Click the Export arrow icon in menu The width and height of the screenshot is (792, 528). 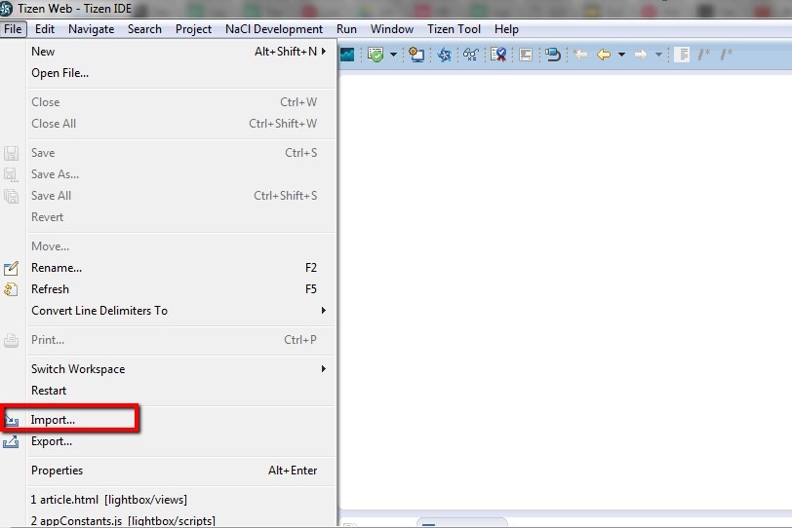(x=11, y=441)
